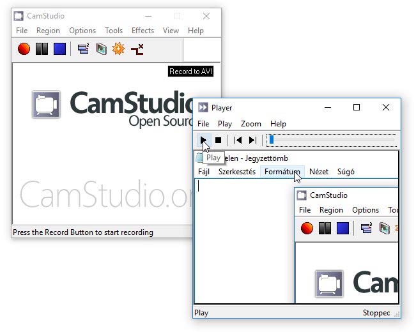Click the title bar icon of the CamStudio inside the Player video
The width and height of the screenshot is (416, 332).
(302, 195)
